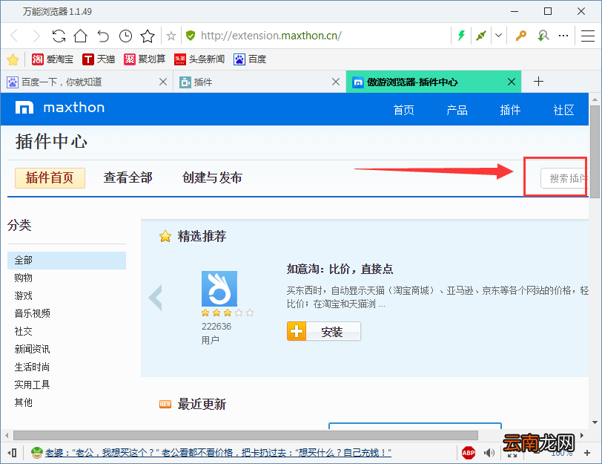Open the browser home page icon
The height and width of the screenshot is (464, 602).
click(x=81, y=36)
